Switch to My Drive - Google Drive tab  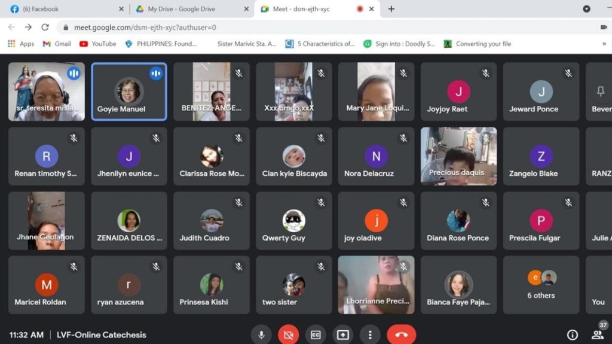[x=190, y=9]
